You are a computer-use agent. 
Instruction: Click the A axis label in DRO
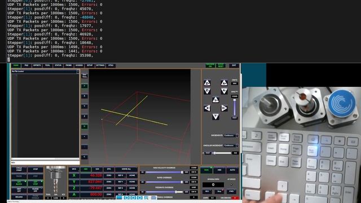(x=74, y=195)
